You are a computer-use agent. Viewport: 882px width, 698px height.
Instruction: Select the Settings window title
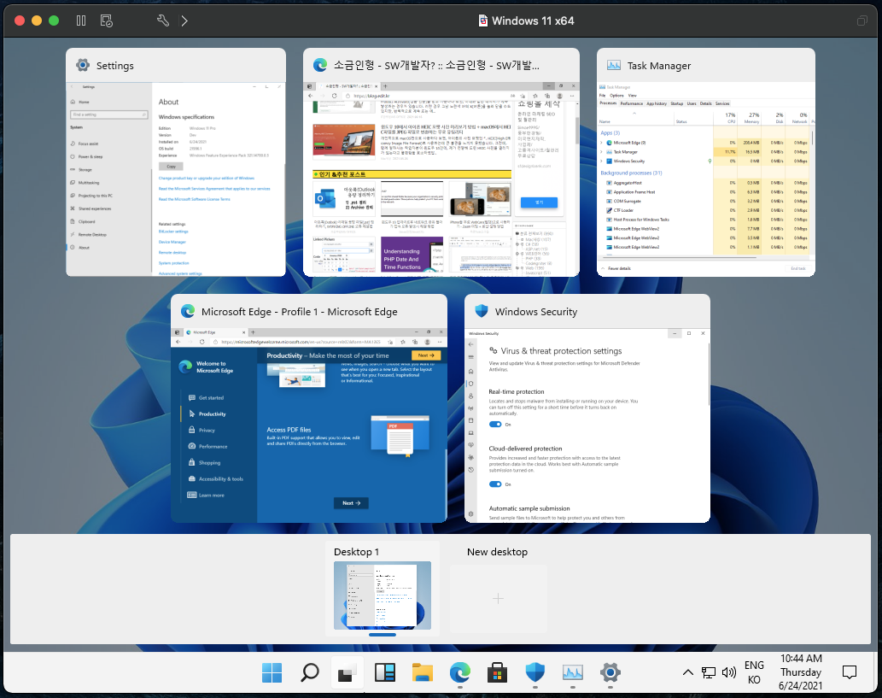click(114, 66)
